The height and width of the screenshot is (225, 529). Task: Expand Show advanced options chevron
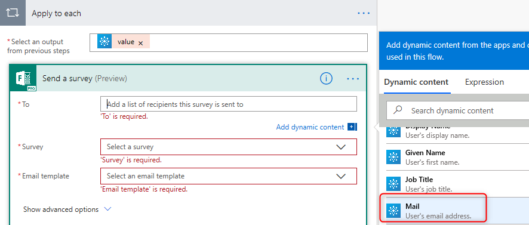coord(107,209)
